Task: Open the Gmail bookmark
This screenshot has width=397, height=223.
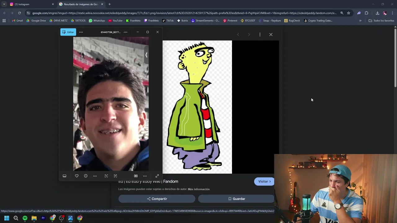Action: pos(17,21)
